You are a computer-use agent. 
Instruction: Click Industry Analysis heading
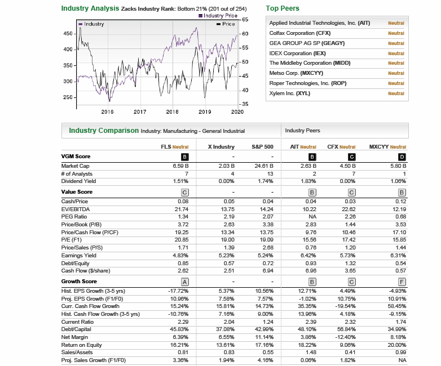coord(90,8)
